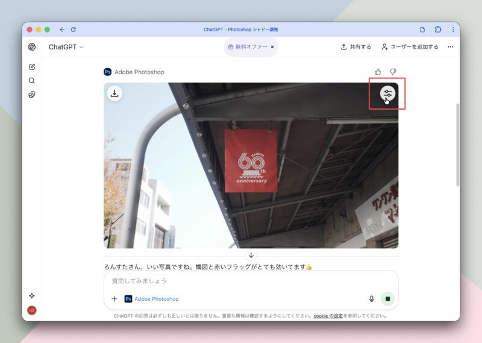The image size is (482, 343).
Task: Open the image library sidebar icon
Action: (x=32, y=95)
